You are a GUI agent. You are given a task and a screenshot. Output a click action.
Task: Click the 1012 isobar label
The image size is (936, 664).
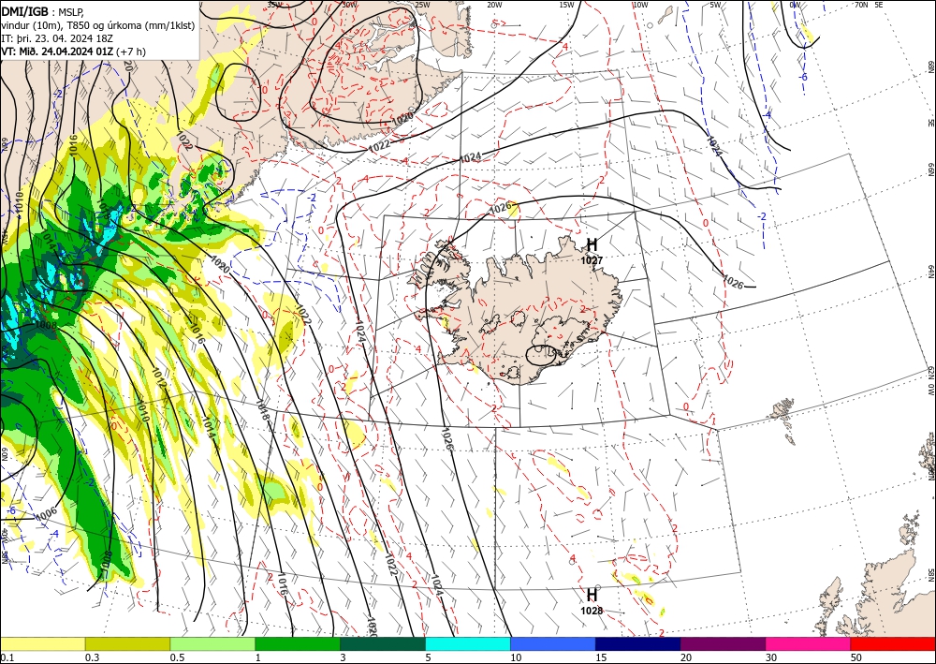coord(159,378)
